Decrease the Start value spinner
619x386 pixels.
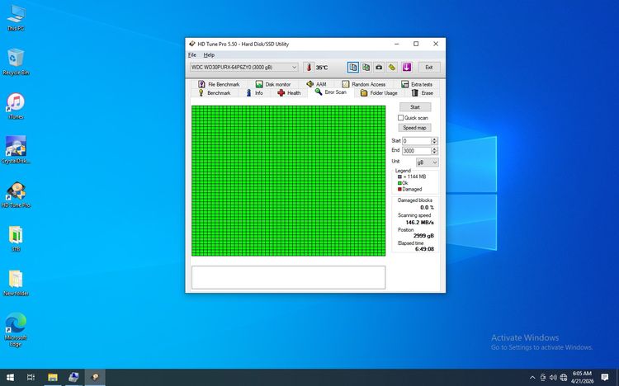click(x=434, y=143)
